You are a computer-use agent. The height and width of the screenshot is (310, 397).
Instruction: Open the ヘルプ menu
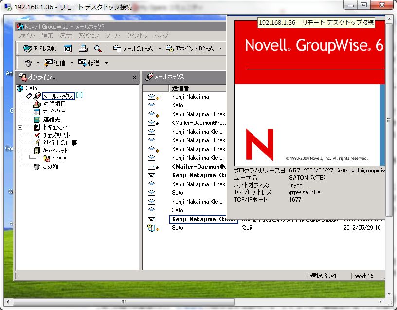tap(162, 35)
